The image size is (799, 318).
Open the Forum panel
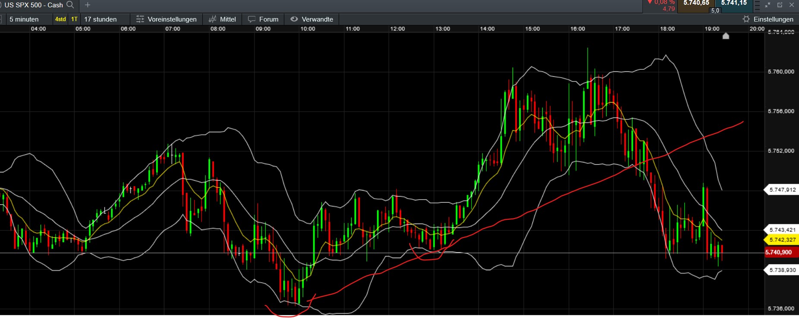(263, 19)
